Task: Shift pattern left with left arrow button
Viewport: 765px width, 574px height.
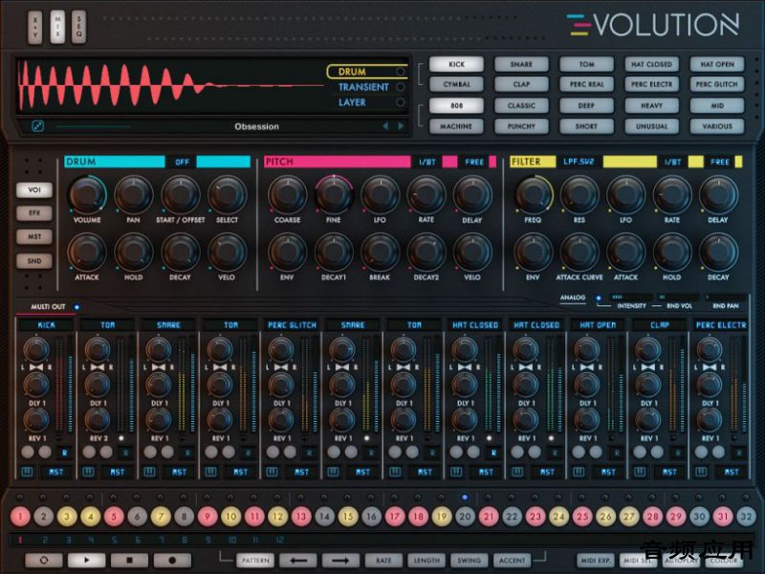Action: point(298,561)
